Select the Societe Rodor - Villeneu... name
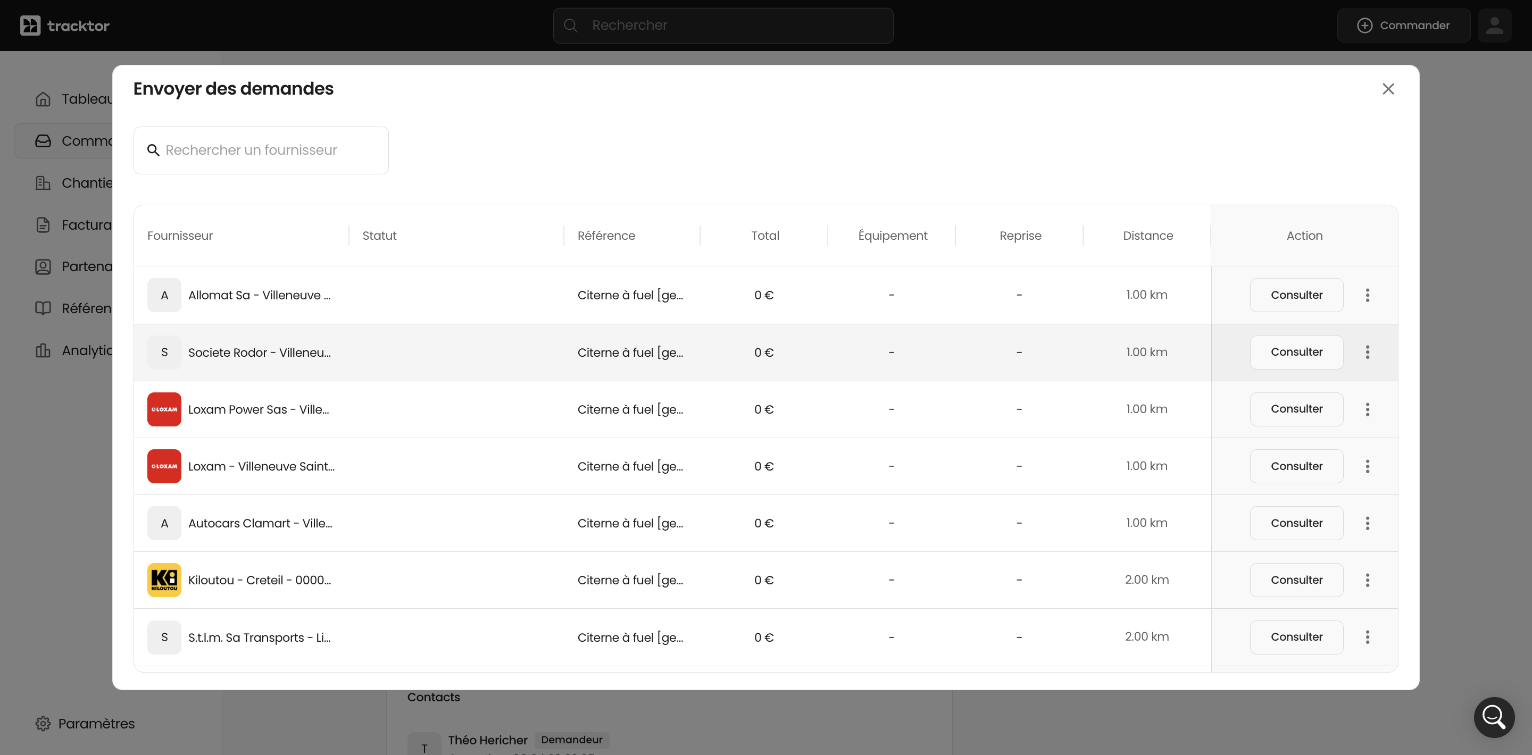The image size is (1532, 755). click(x=259, y=352)
